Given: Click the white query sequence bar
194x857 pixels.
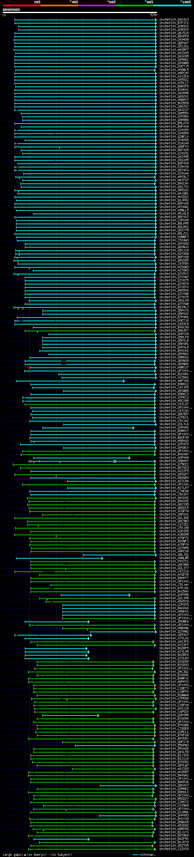Looking at the screenshot, I should point(80,12).
